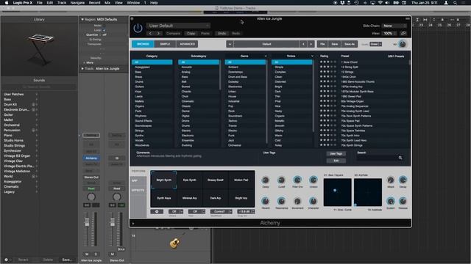This screenshot has width=471, height=264.
Task: Click the Save As button in Alchemy
Action: coord(350,44)
